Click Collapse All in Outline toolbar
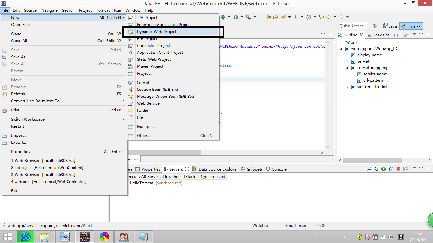Image resolution: width=433 pixels, height=243 pixels. 396,35
